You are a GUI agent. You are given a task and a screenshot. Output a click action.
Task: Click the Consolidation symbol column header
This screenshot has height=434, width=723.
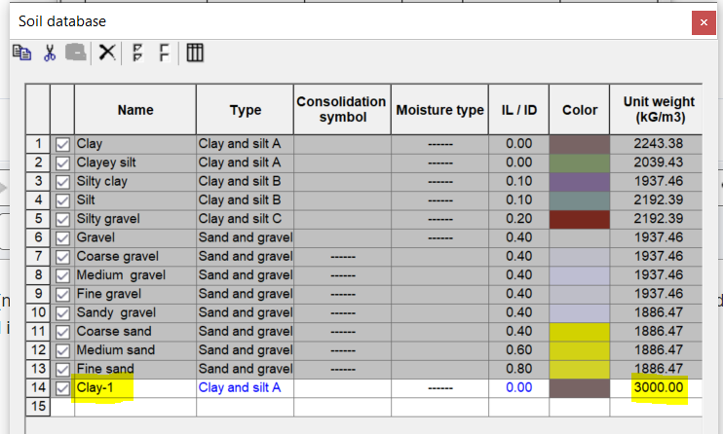click(342, 110)
